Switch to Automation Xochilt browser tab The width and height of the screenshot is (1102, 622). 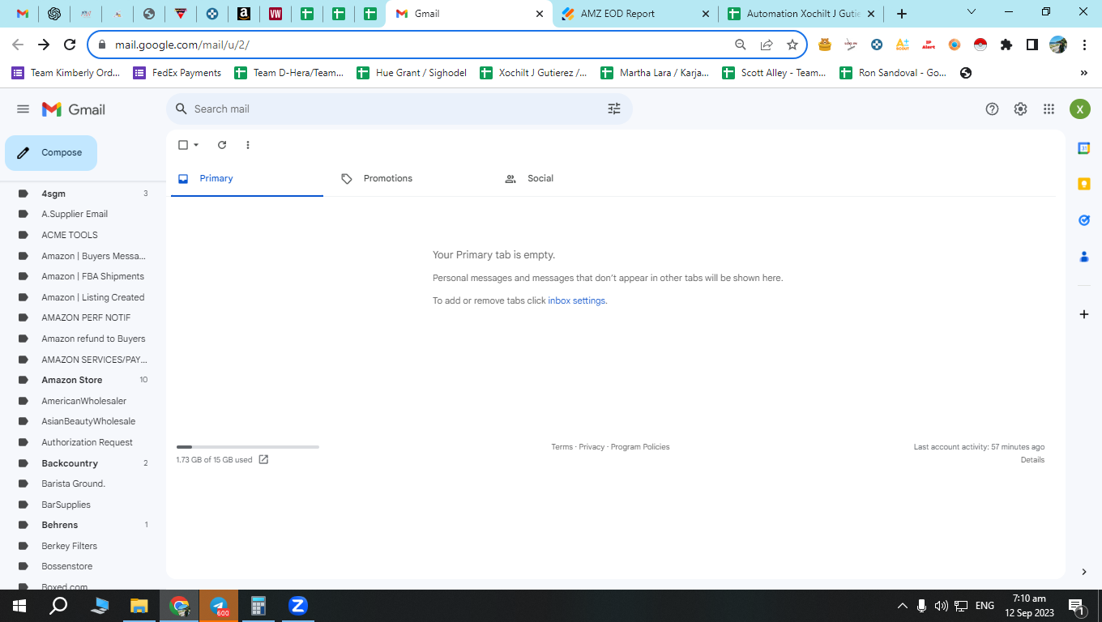(801, 14)
